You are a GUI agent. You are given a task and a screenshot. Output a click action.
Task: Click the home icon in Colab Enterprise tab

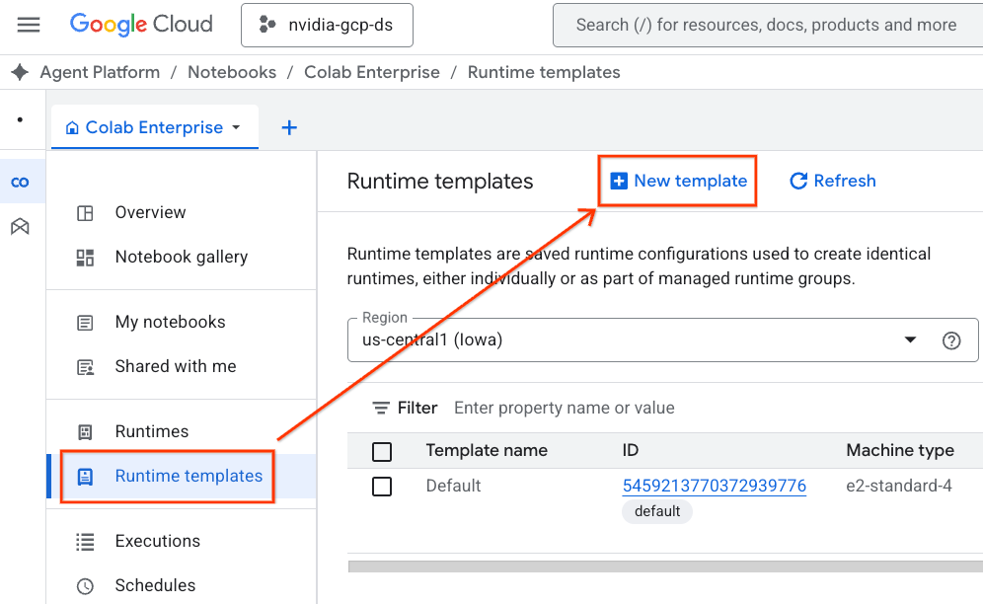72,128
